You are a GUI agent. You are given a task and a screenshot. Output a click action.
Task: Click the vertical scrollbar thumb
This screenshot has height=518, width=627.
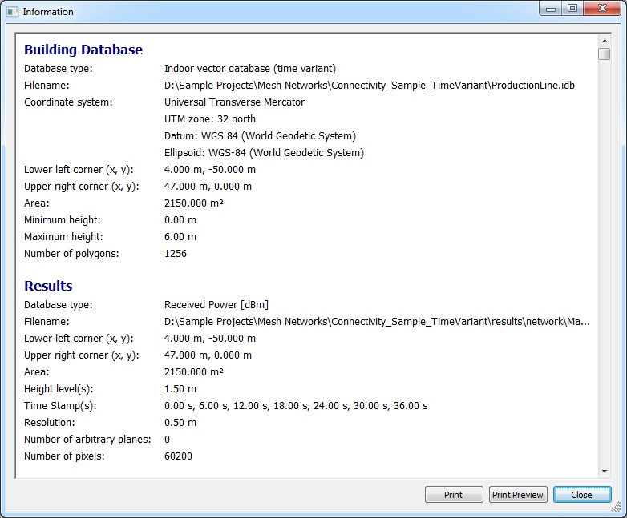pyautogui.click(x=604, y=54)
